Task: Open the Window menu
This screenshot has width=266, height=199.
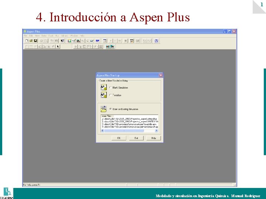Action: pyautogui.click(x=74, y=36)
